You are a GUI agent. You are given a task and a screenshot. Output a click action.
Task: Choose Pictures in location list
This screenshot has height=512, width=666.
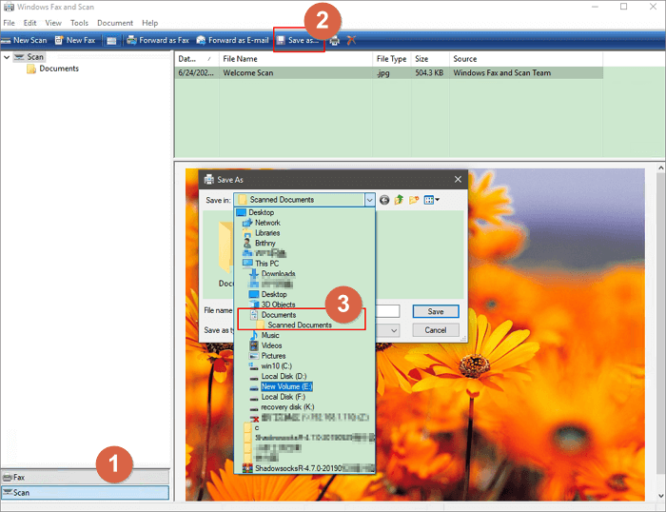coord(267,356)
